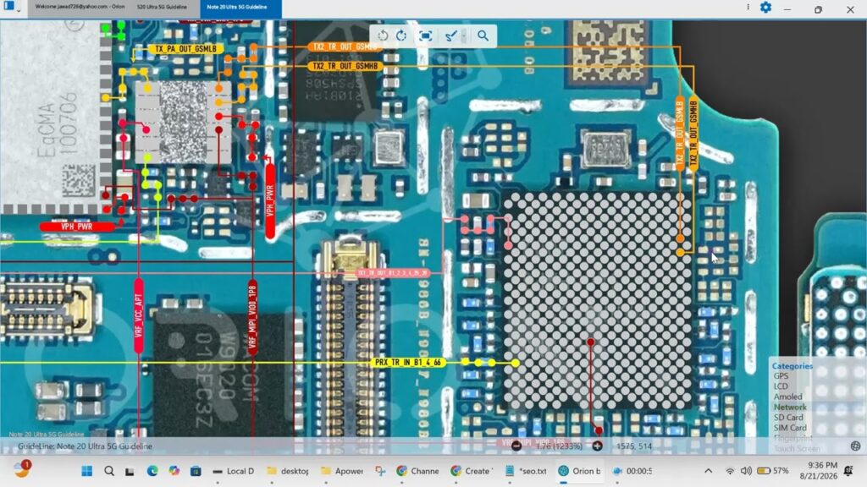This screenshot has width=867, height=487.
Task: Click the fit-to-screen view icon
Action: coord(425,36)
